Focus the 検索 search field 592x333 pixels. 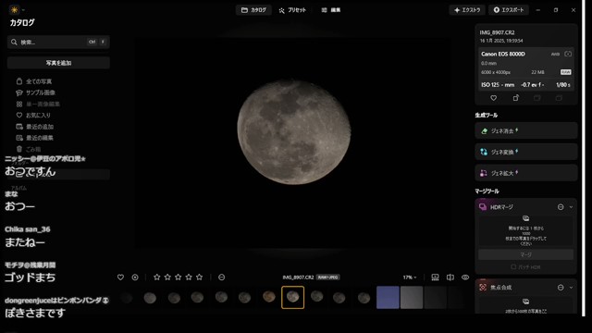coord(58,42)
